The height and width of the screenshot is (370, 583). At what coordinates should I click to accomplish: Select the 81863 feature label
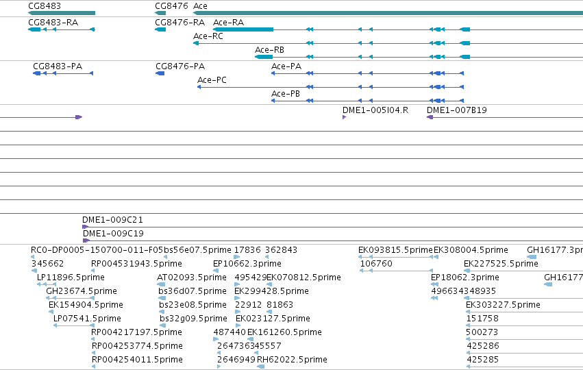(280, 305)
